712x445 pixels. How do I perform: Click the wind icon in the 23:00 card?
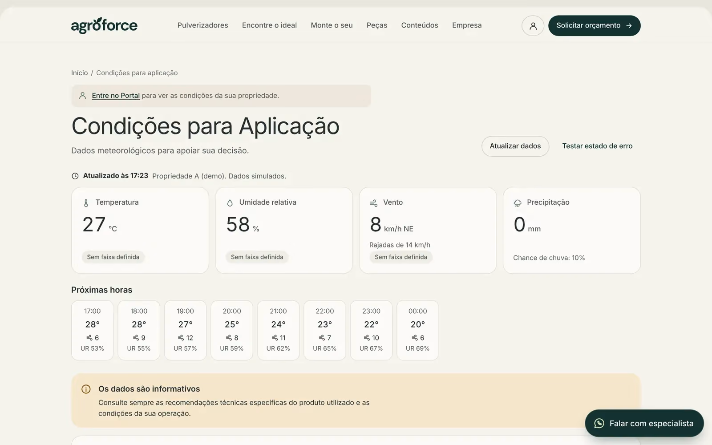point(367,338)
